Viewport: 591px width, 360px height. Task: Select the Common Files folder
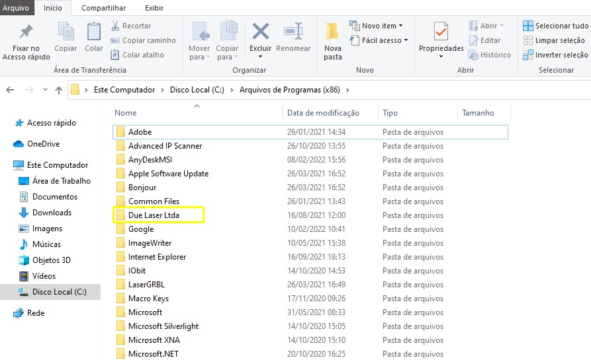pos(310,201)
